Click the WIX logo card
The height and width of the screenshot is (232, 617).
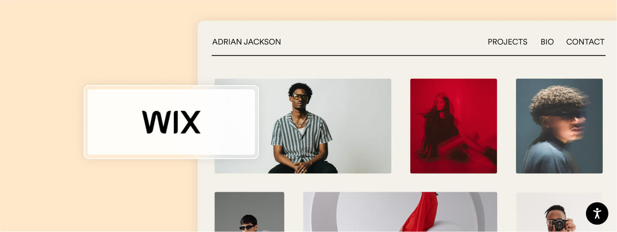[171, 122]
